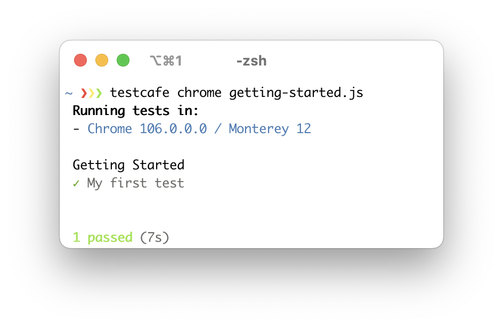The height and width of the screenshot is (327, 503).
Task: Select the Monterey 12 text
Action: (x=270, y=129)
